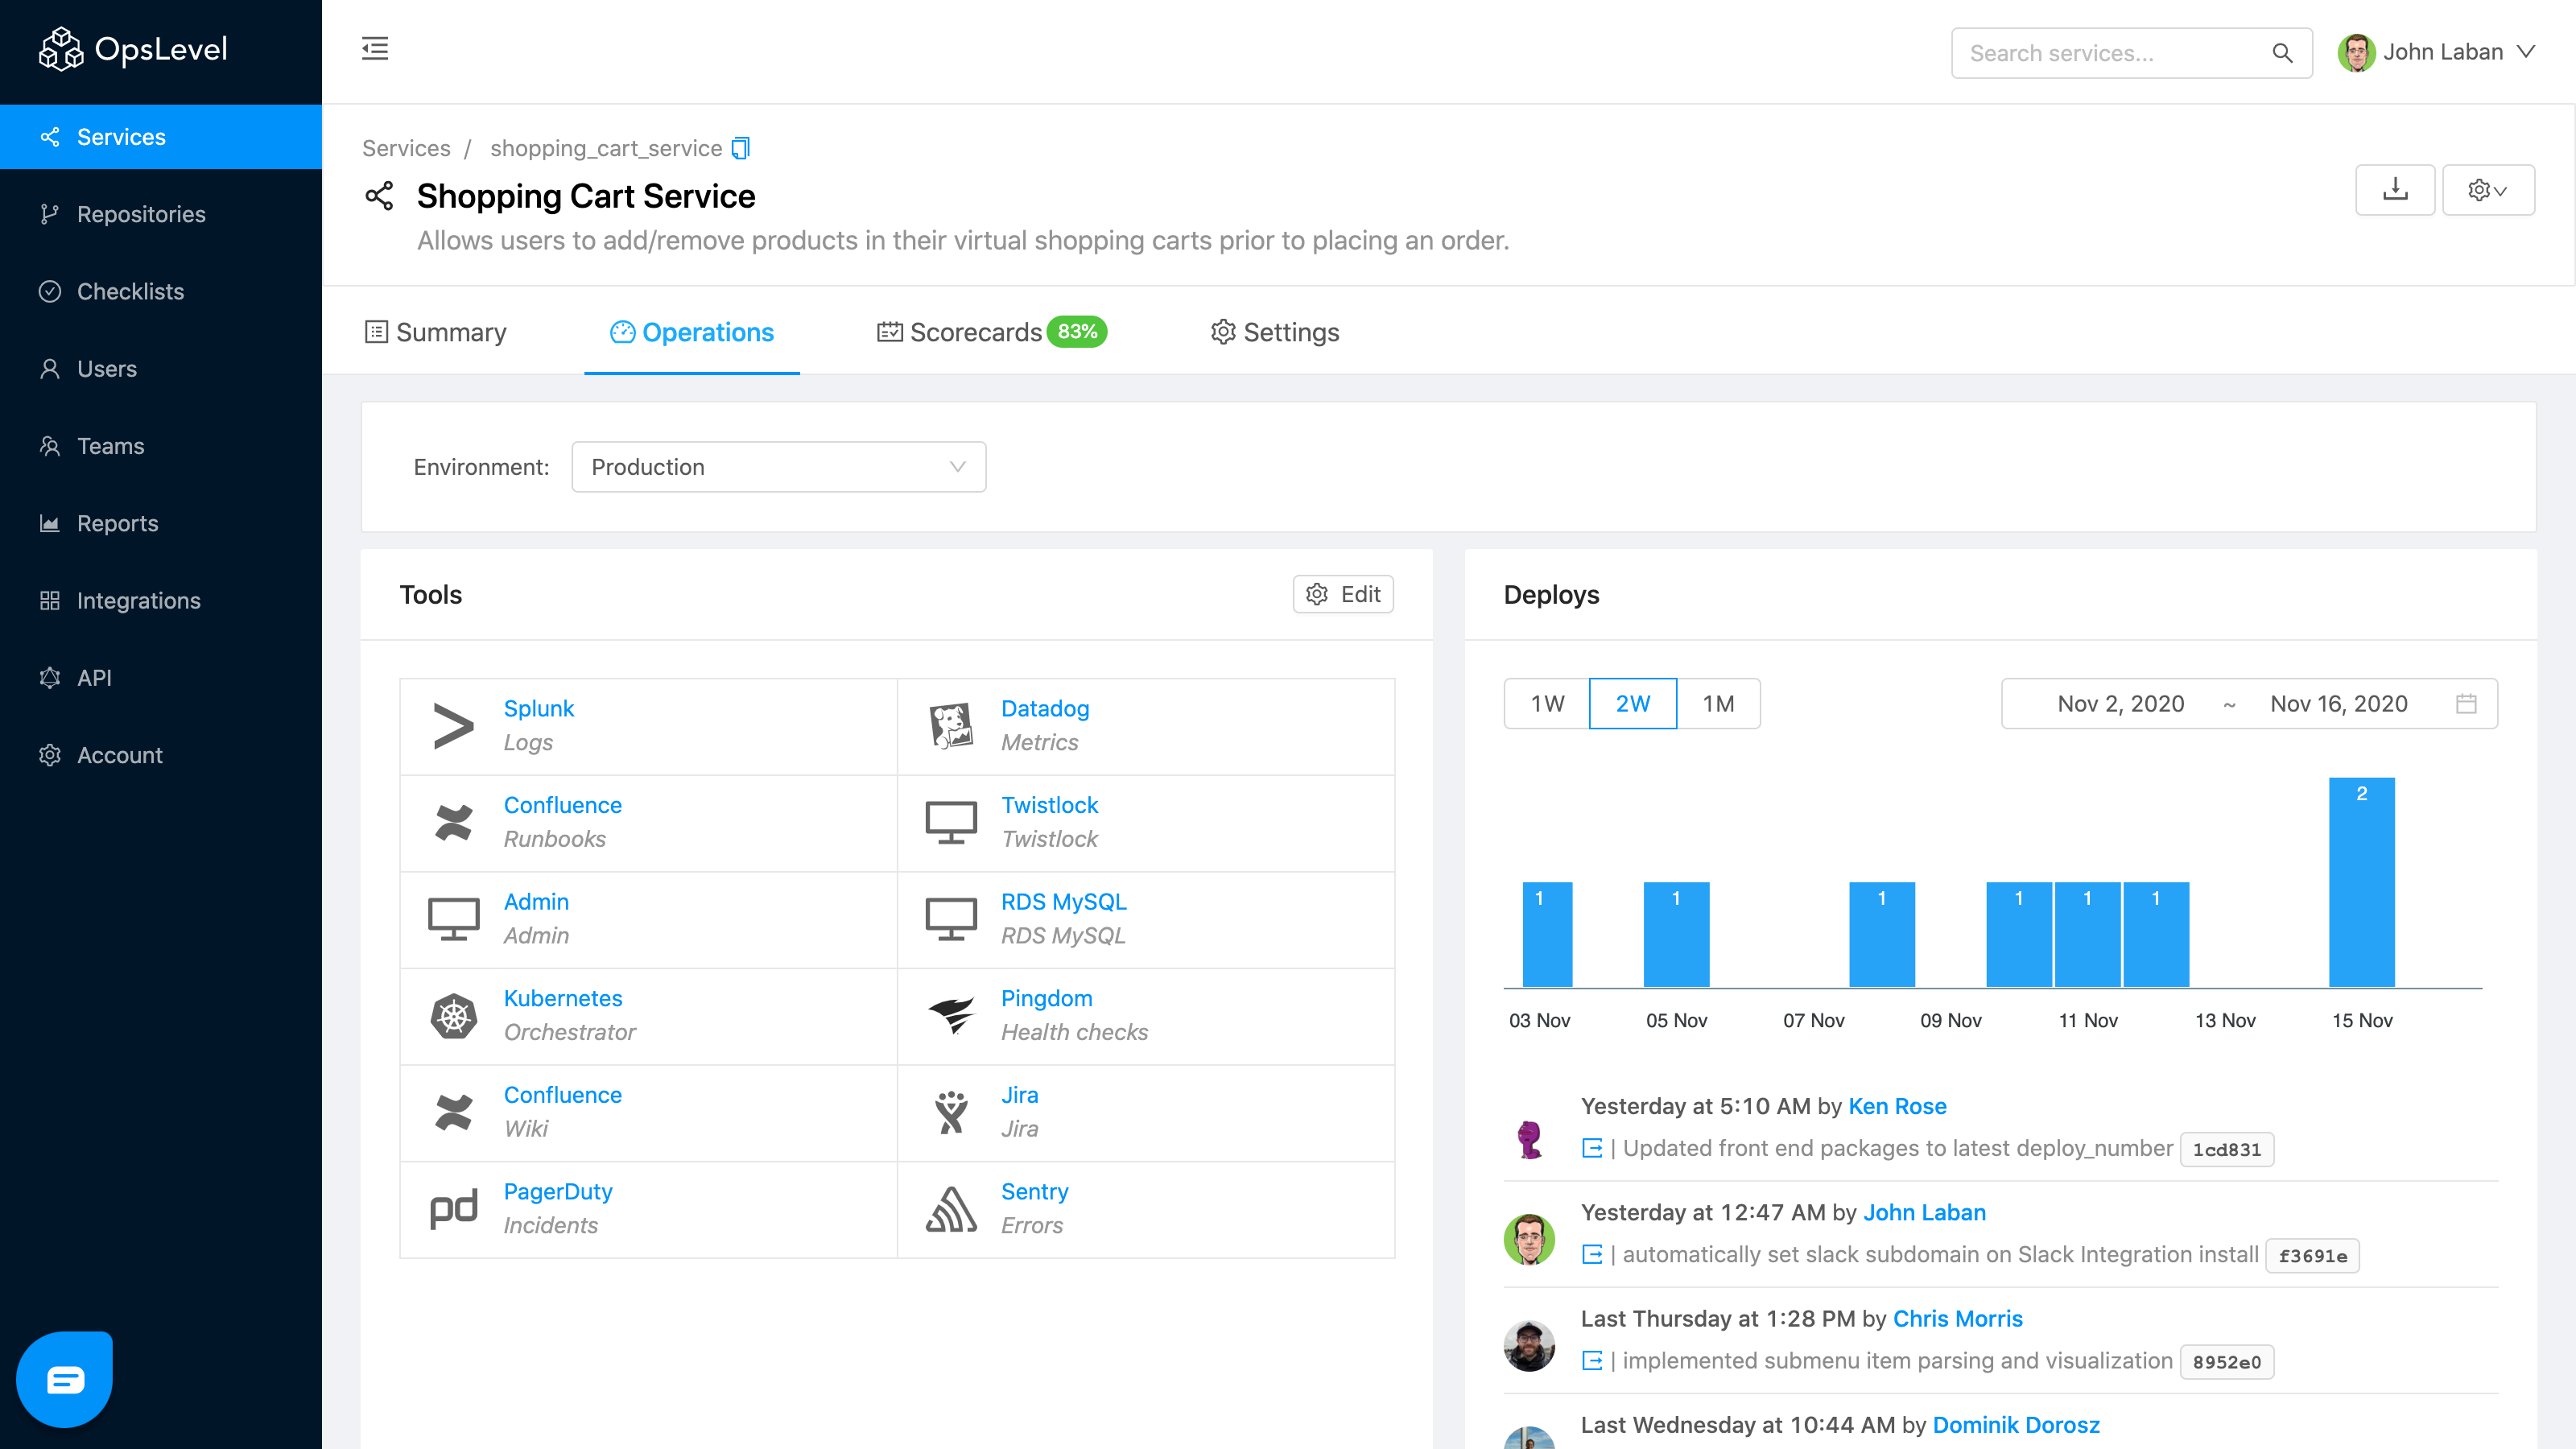Screen dimensions: 2576x1449
Task: Copy shopping_cart_service alias clipboard icon
Action: tap(740, 148)
